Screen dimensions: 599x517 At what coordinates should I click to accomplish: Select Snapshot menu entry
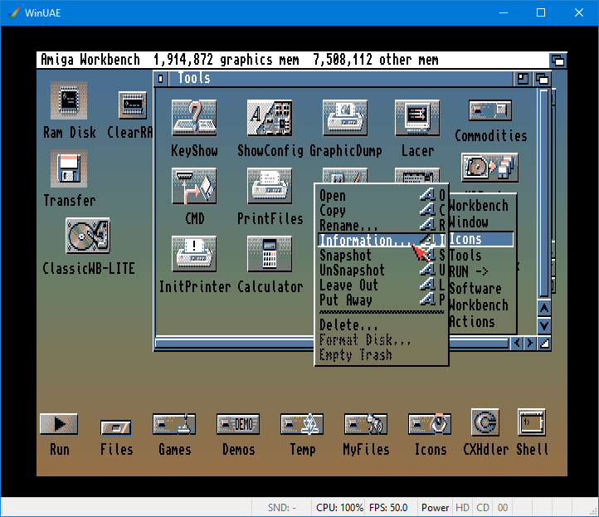click(x=346, y=256)
